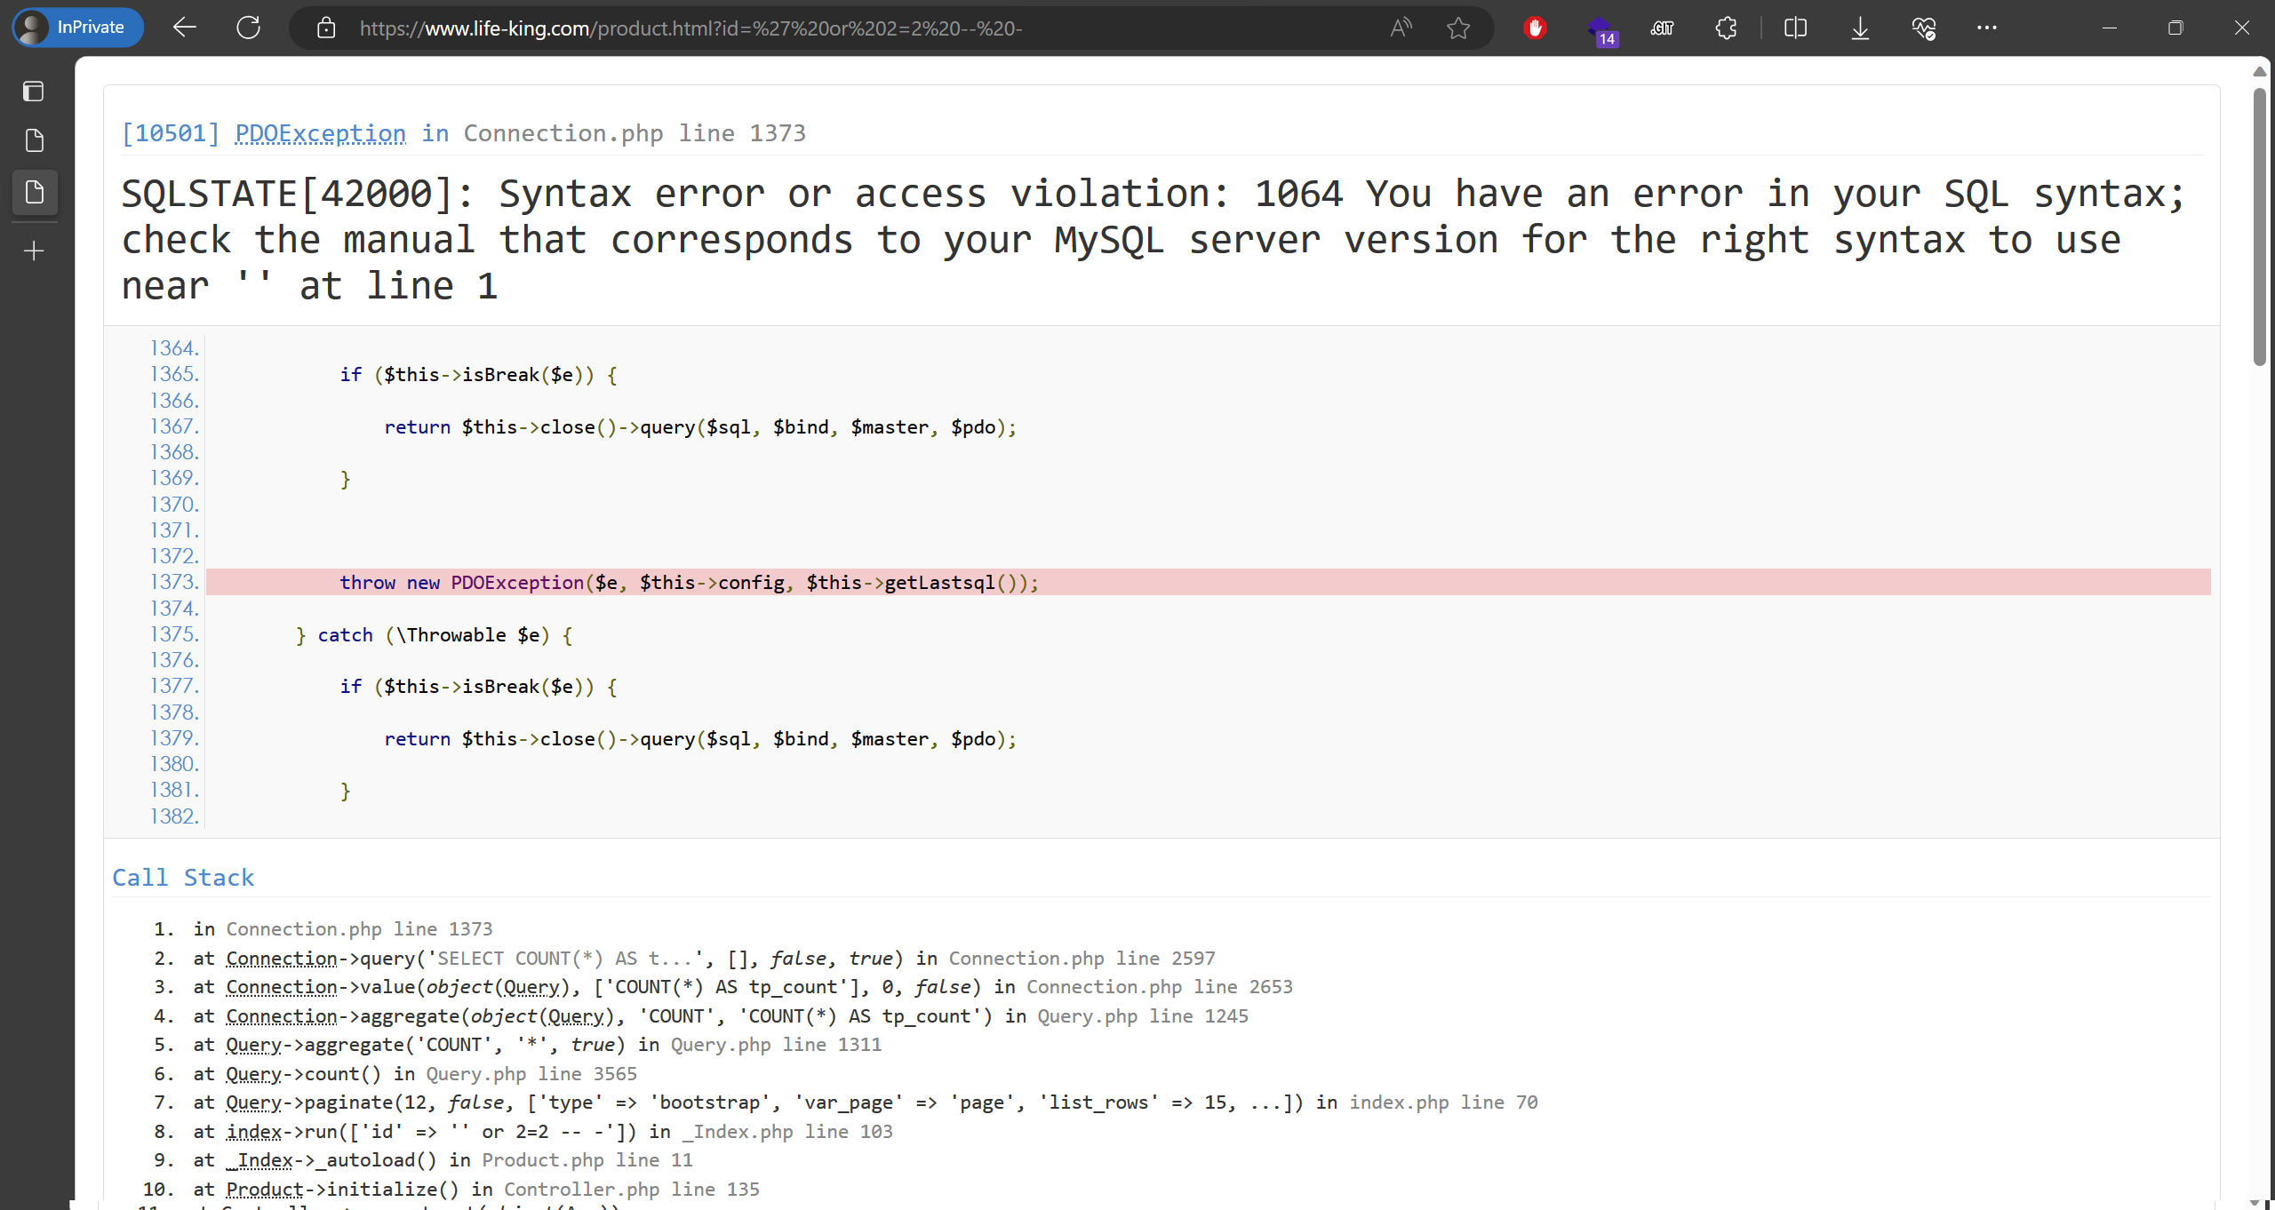This screenshot has width=2275, height=1210.
Task: Go back with the back arrow
Action: [185, 28]
